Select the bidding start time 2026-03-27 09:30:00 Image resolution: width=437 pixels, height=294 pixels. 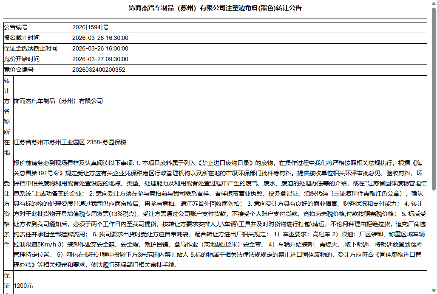100,59
